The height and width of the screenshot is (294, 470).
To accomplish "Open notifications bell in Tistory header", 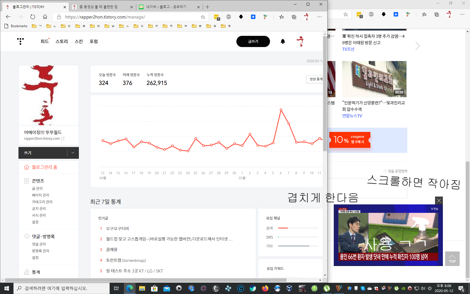I will 283,41.
